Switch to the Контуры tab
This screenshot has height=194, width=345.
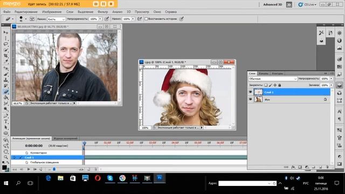point(277,73)
